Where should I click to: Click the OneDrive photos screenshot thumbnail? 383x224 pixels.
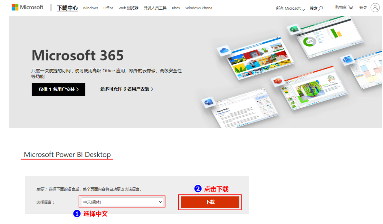(260, 58)
